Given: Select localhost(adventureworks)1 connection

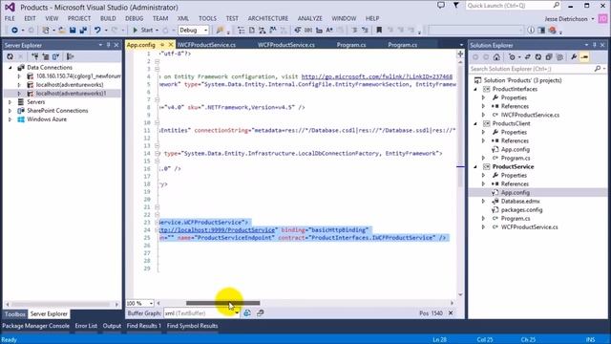Looking at the screenshot, I should 71,94.
